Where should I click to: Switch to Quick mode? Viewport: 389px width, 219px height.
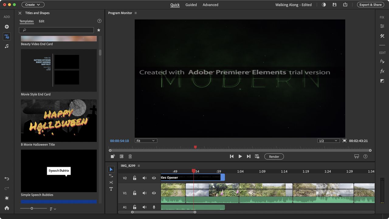click(x=175, y=5)
